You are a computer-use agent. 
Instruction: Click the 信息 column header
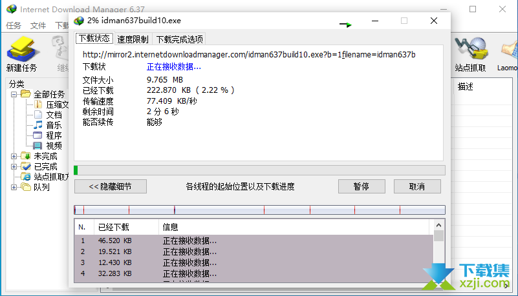pos(294,227)
